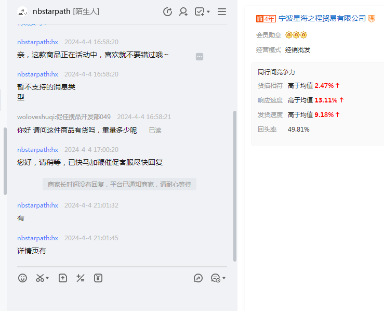The image size is (384, 311).
Task: Open the hamburger menu in chat header
Action: point(222,11)
